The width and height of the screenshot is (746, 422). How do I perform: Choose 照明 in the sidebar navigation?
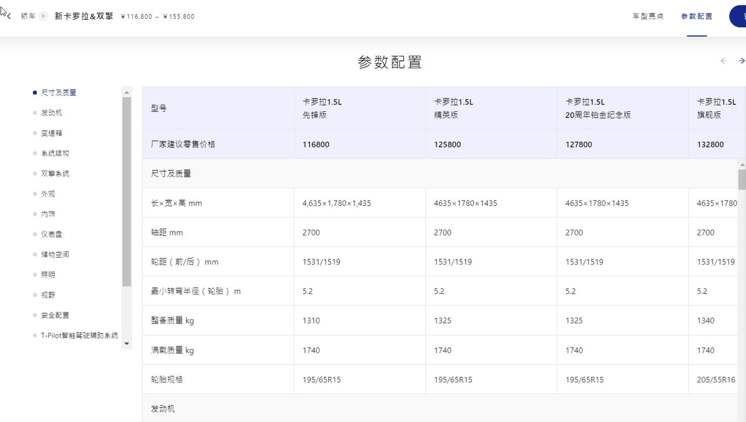pos(48,275)
